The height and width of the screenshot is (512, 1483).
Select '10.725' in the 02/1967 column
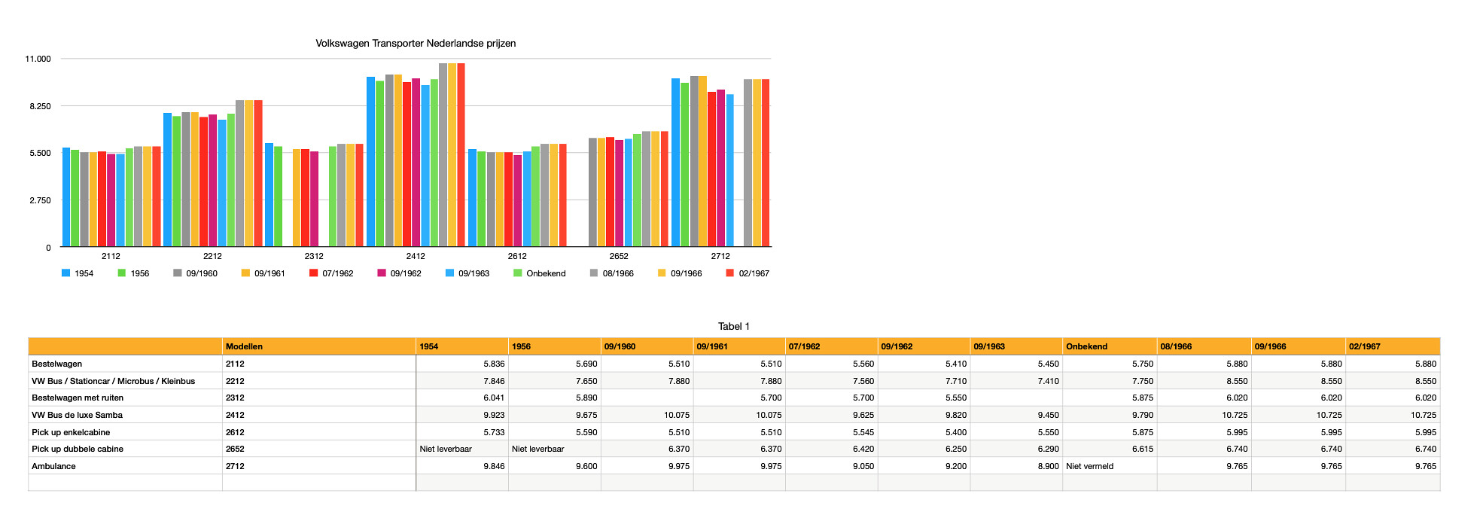click(1393, 415)
